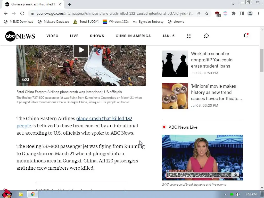Click the scrollbar down arrow
Viewport: 264px width, 198px height.
(262, 188)
